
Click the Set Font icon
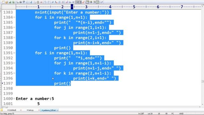point(67,2)
